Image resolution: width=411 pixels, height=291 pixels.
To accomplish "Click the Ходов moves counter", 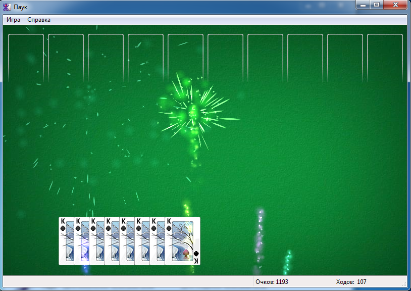I will (x=351, y=282).
